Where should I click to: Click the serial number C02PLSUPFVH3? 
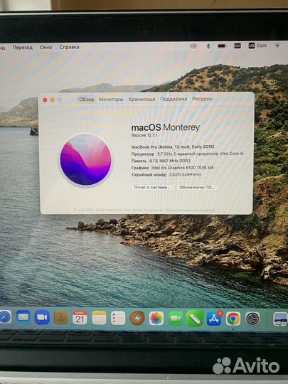tap(185, 175)
